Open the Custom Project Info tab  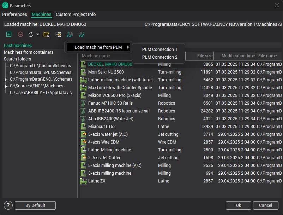(x=76, y=14)
